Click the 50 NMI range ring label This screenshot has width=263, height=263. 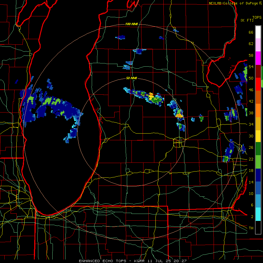coord(131,78)
